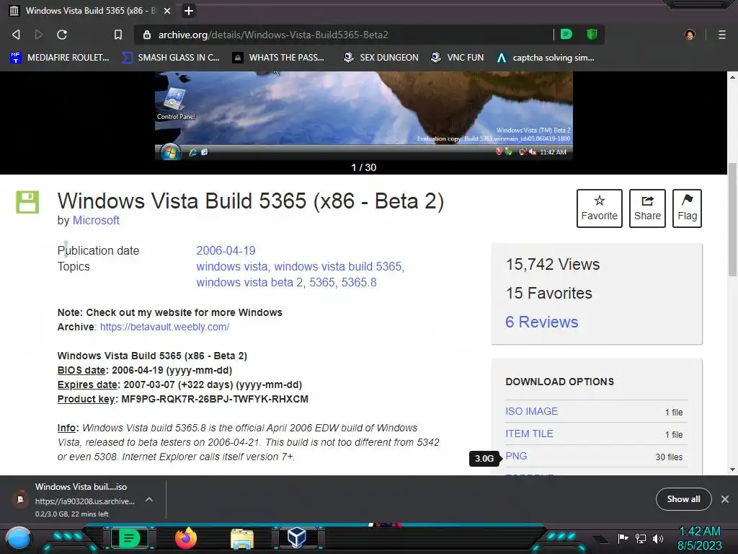Reload the archive.org page
Image resolution: width=738 pixels, height=554 pixels.
click(x=62, y=35)
